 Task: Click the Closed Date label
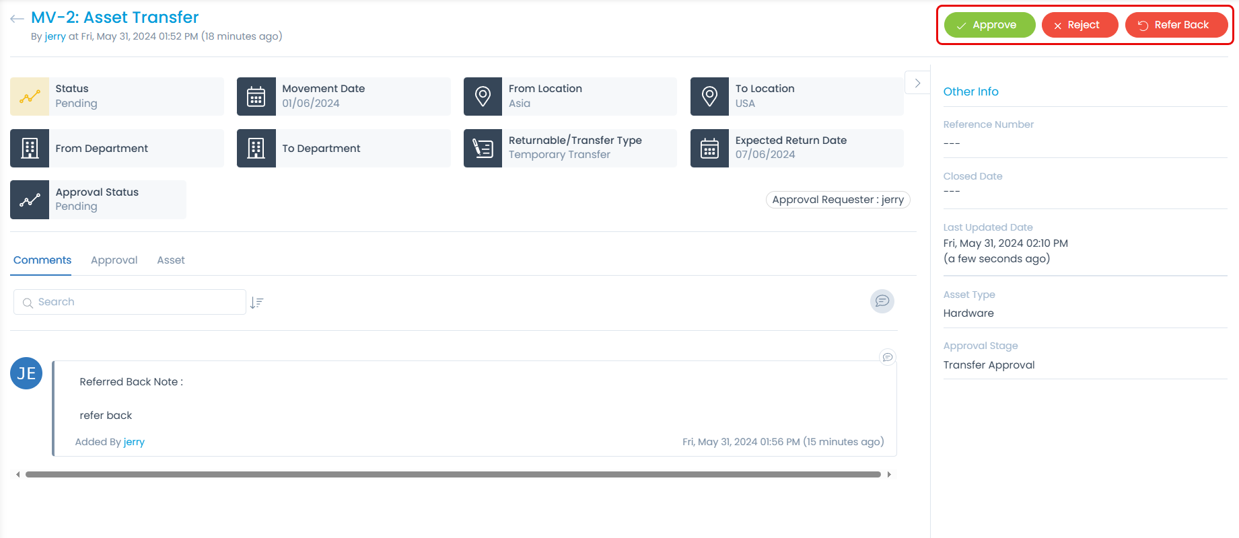pyautogui.click(x=972, y=176)
